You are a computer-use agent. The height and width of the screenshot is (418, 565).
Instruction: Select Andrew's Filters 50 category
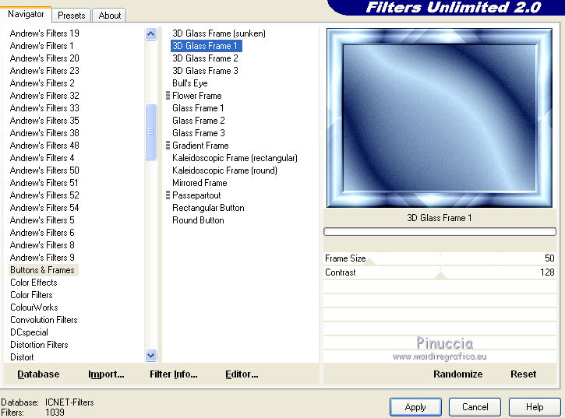pyautogui.click(x=44, y=170)
